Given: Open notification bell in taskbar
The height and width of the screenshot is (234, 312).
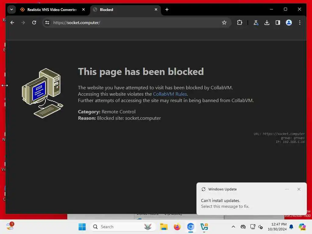Looking at the screenshot, I should tap(291, 227).
